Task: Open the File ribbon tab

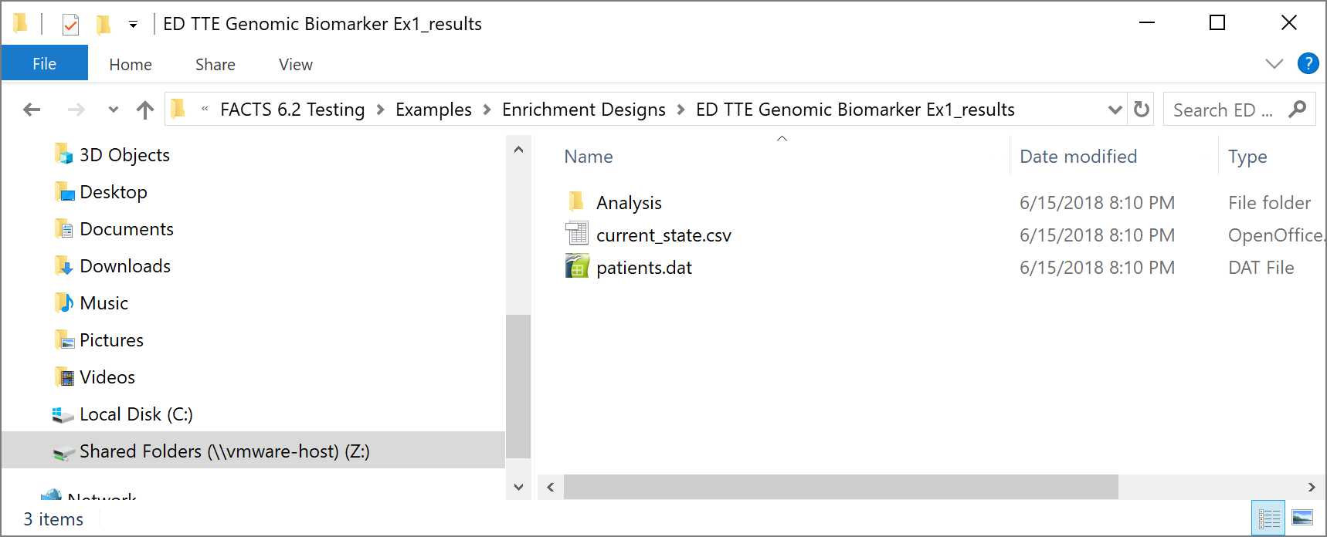Action: [44, 64]
